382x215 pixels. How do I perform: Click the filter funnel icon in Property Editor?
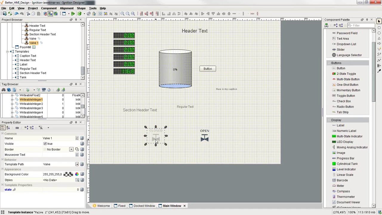click(x=41, y=128)
